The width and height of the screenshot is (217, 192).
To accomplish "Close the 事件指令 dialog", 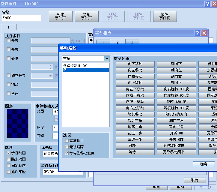I will pyautogui.click(x=204, y=33).
